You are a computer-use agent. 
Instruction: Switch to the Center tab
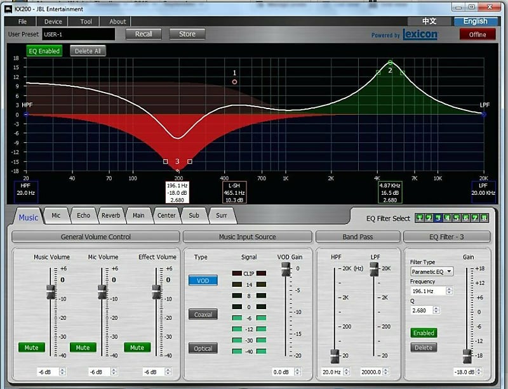coord(166,215)
